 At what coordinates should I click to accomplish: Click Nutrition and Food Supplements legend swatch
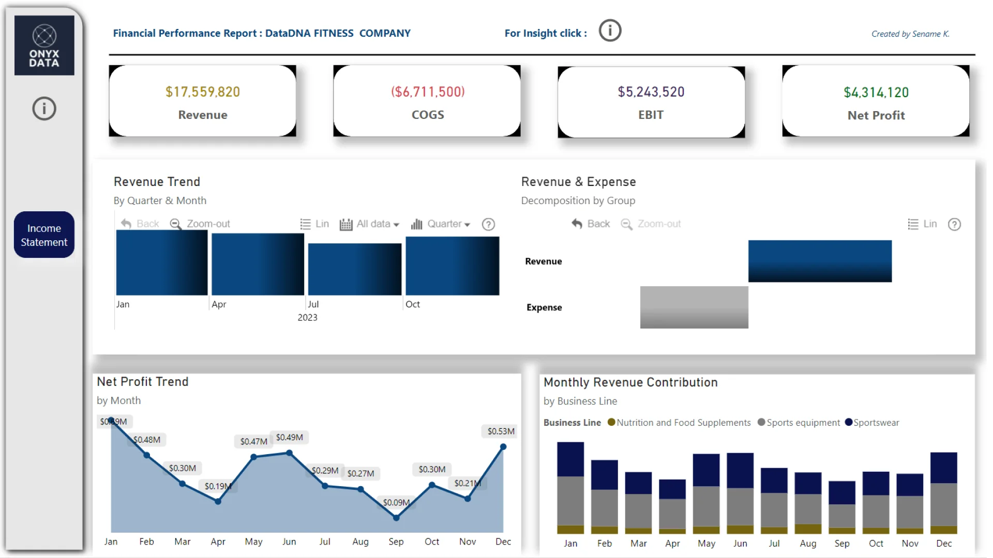(611, 422)
